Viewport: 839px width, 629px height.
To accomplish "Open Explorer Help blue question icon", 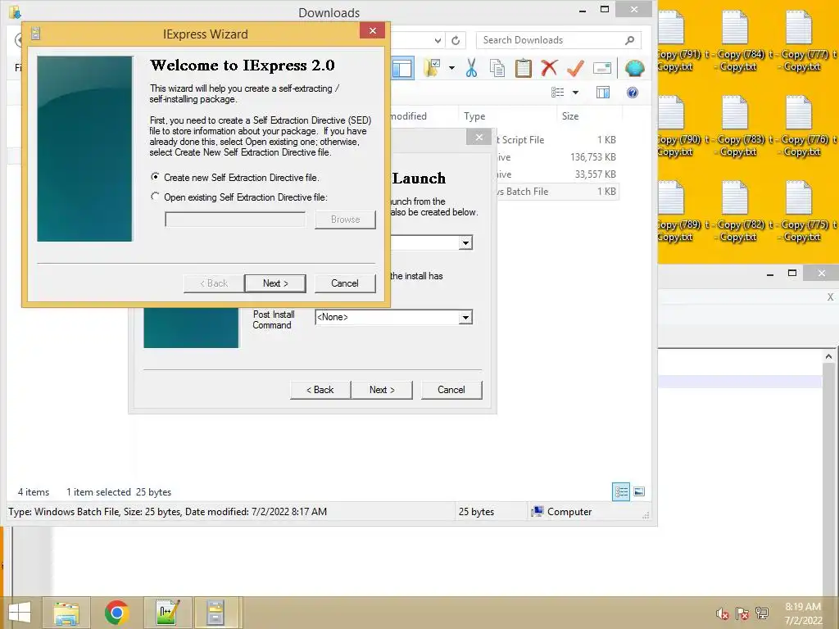I will (633, 93).
